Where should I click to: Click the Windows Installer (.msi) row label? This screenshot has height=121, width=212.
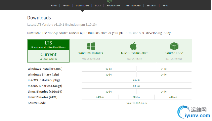click(x=45, y=69)
